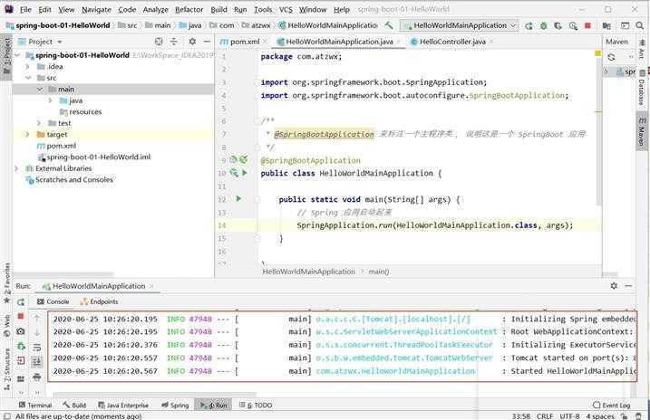The image size is (650, 420).
Task: Exit the process via Run sidebar
Action: tap(21, 361)
